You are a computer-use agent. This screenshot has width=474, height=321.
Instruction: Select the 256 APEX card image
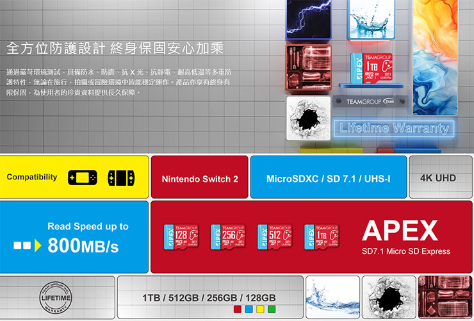click(228, 237)
